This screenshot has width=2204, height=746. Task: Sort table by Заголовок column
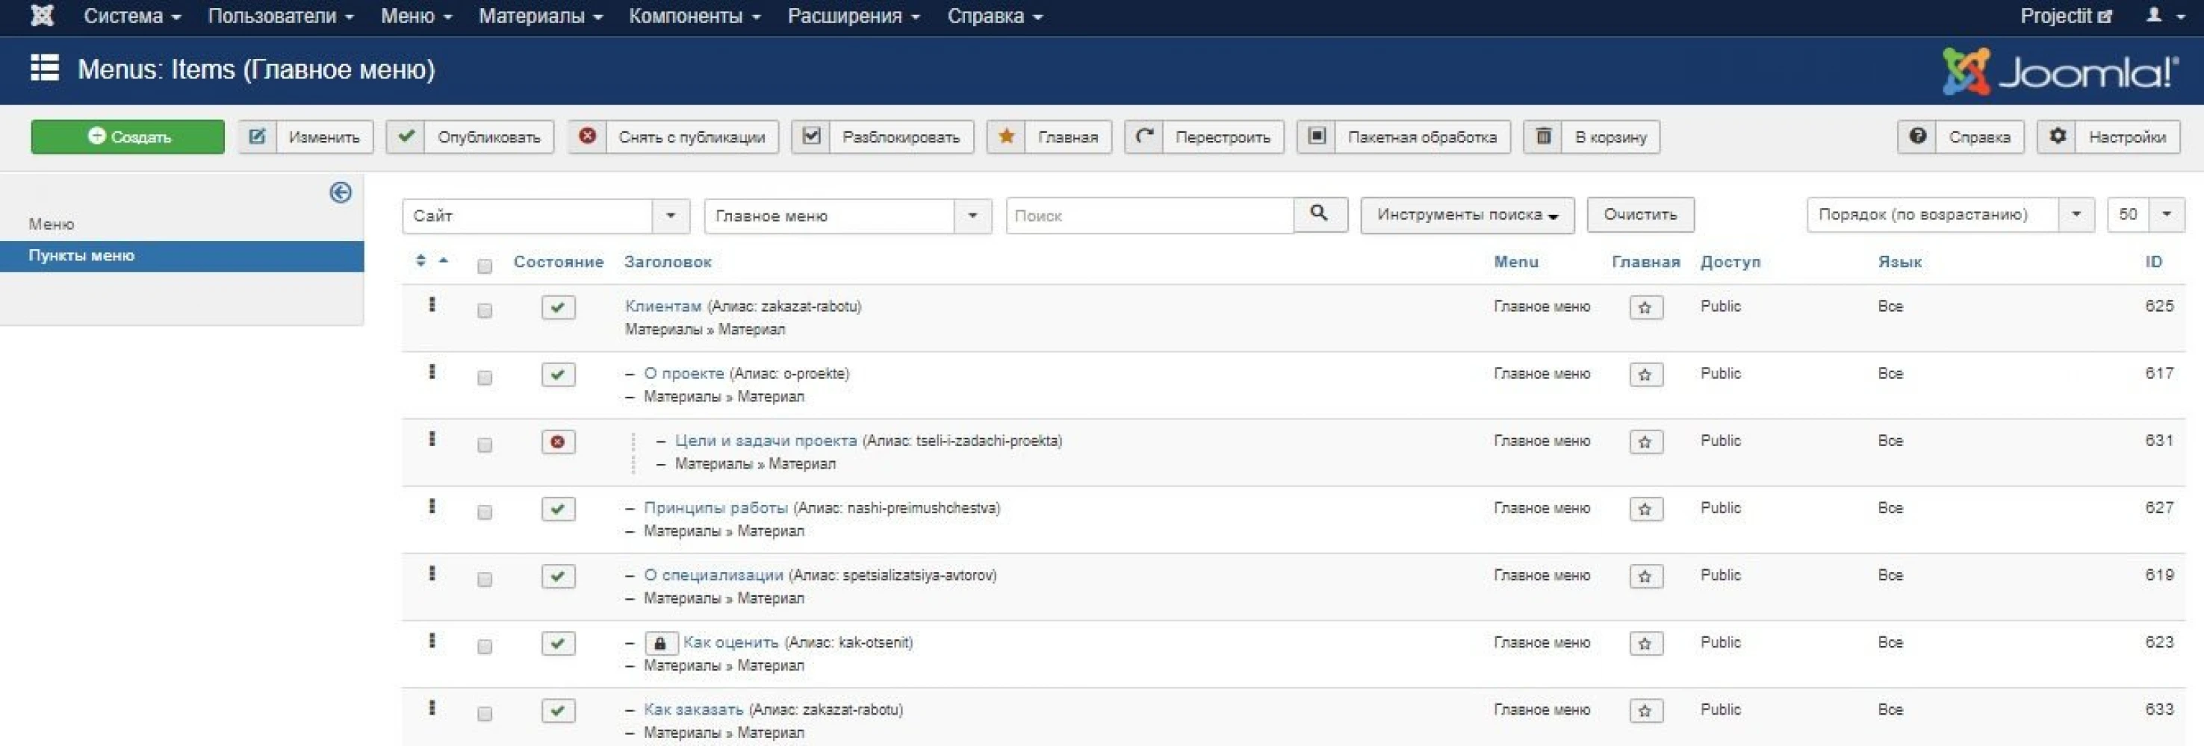click(x=668, y=263)
